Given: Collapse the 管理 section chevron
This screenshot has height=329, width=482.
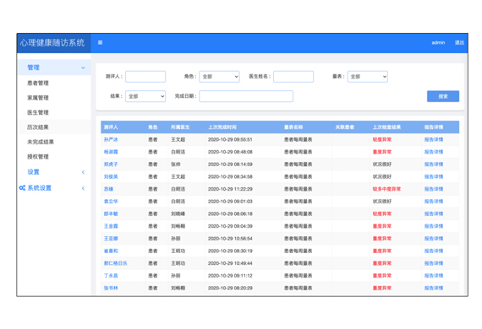Looking at the screenshot, I should 83,67.
